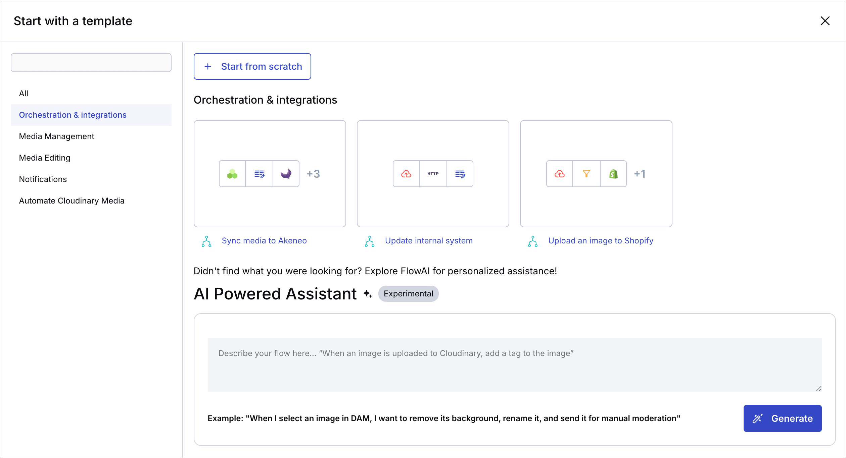The height and width of the screenshot is (458, 846).
Task: Click the Describe your flow textarea
Action: [514, 364]
